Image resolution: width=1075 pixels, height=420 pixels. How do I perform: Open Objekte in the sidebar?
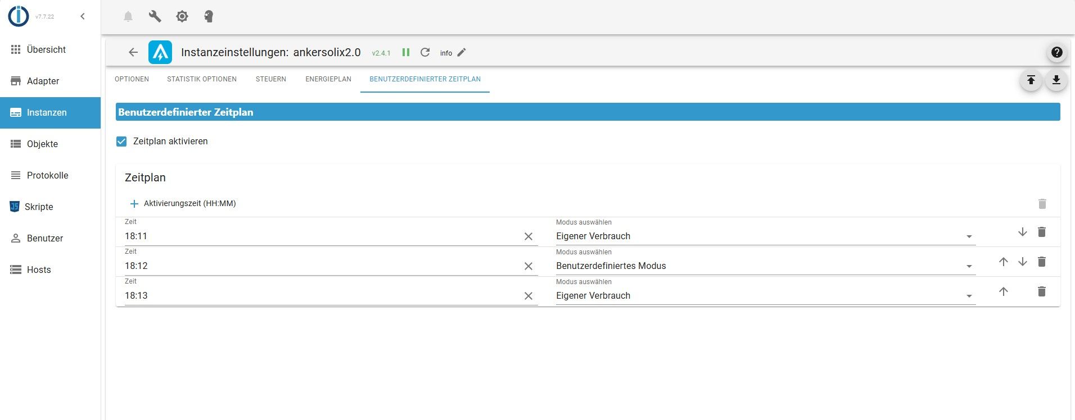coord(51,144)
